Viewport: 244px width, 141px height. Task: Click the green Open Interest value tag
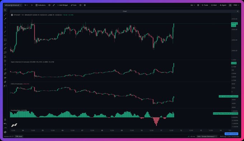click(234, 63)
